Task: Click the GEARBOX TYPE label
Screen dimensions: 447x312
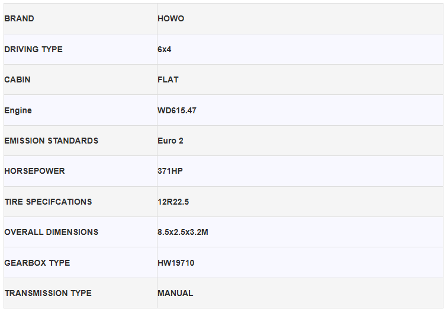Action: click(37, 263)
